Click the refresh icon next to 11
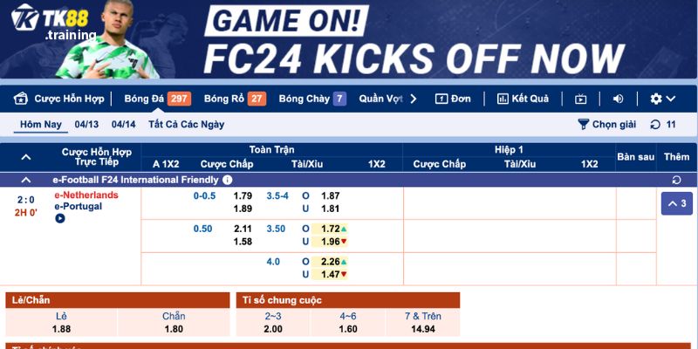The height and width of the screenshot is (349, 698). (x=655, y=125)
